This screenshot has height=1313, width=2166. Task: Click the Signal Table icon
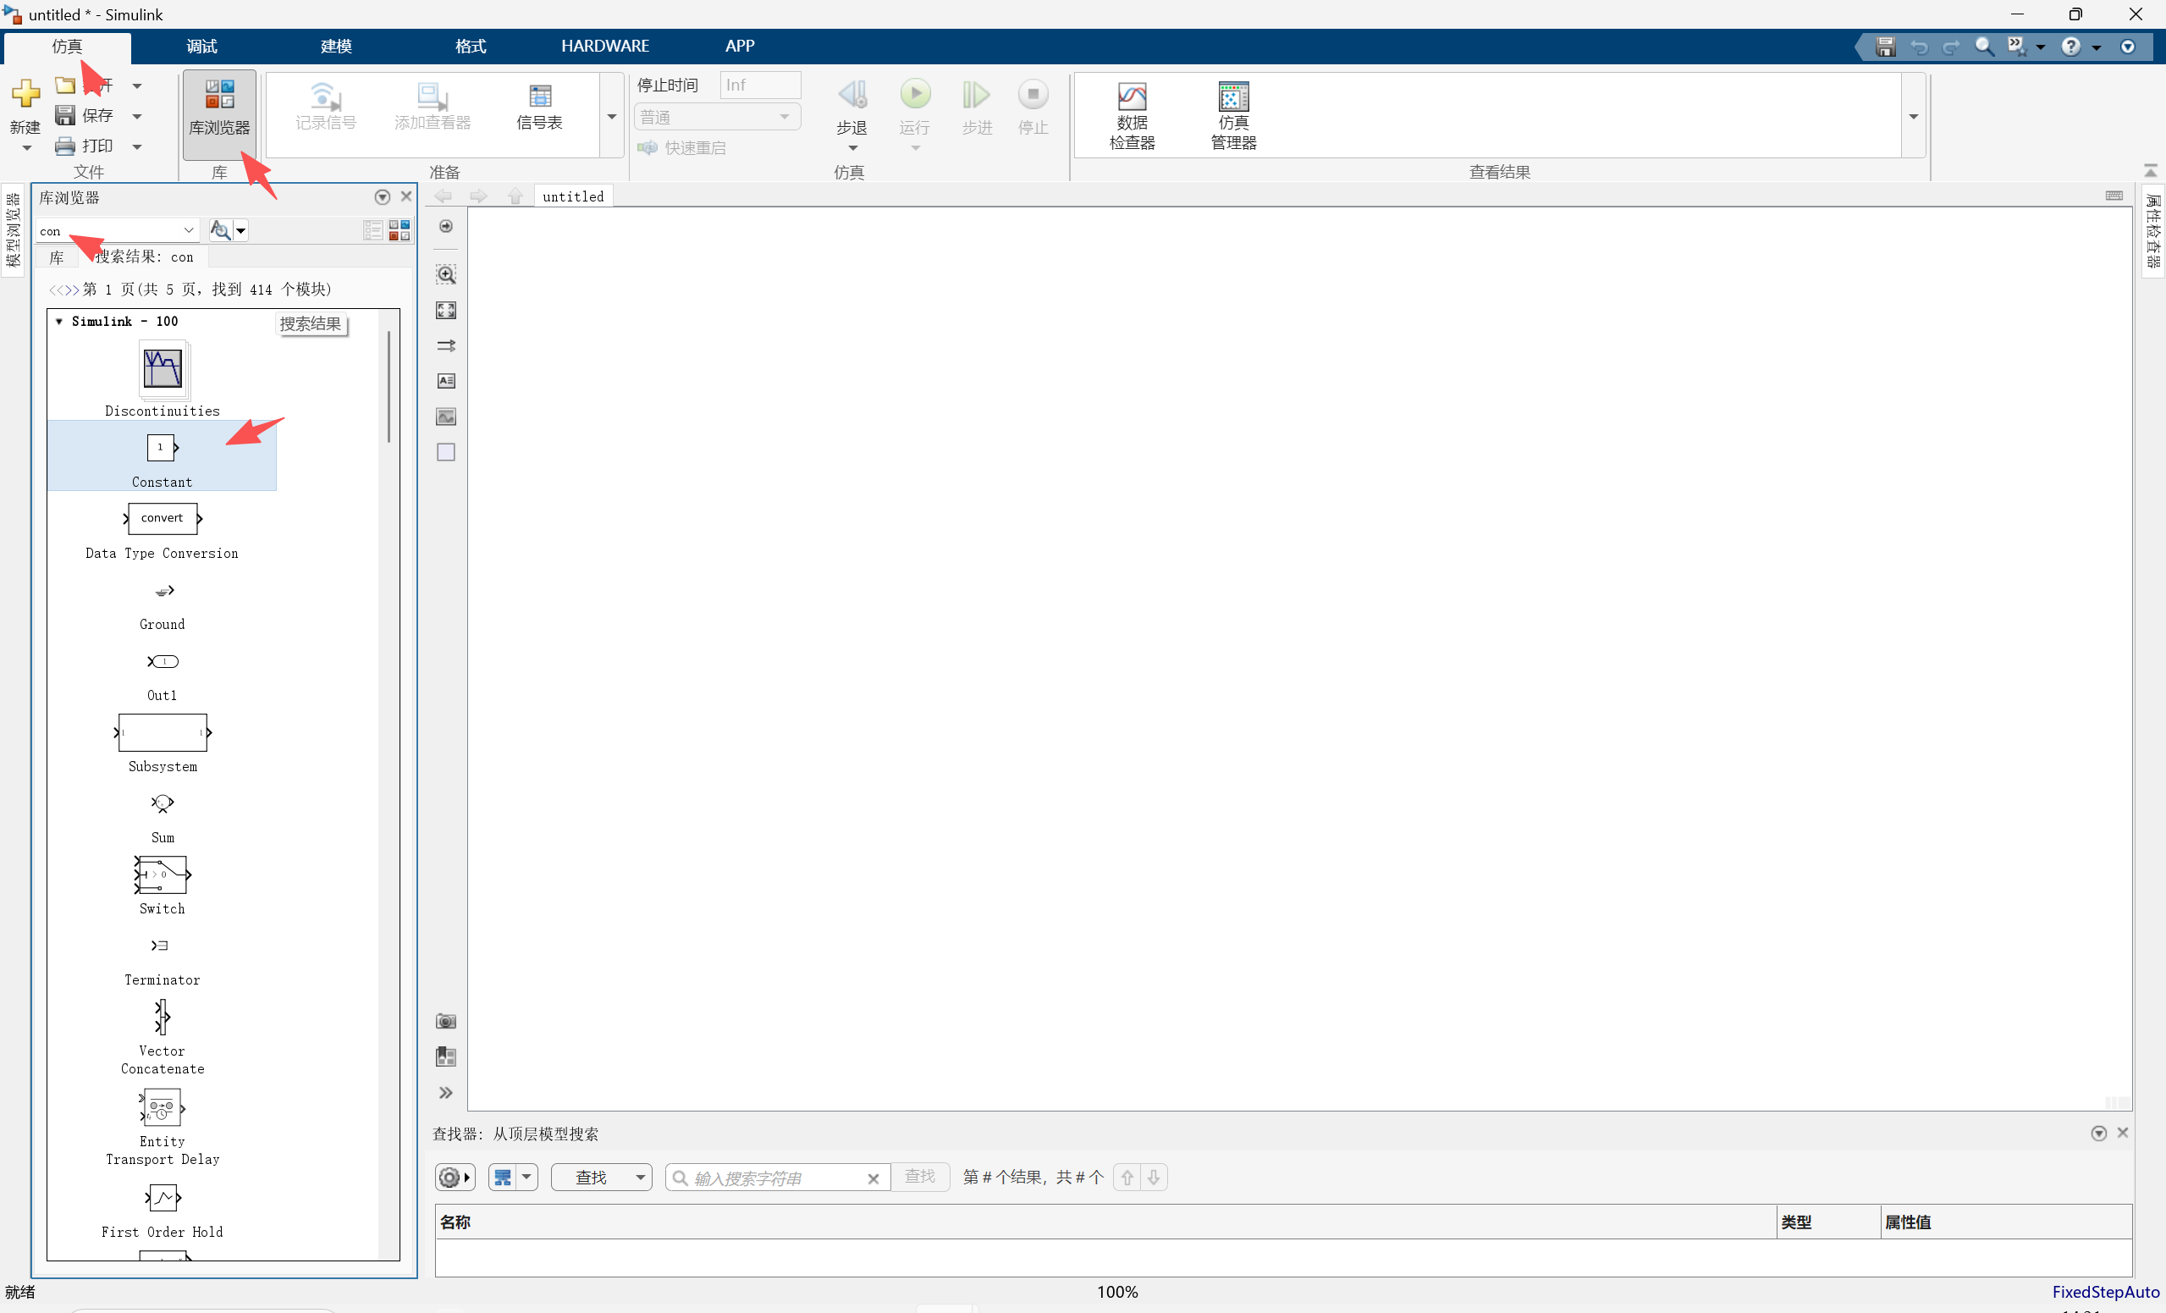coord(539,97)
